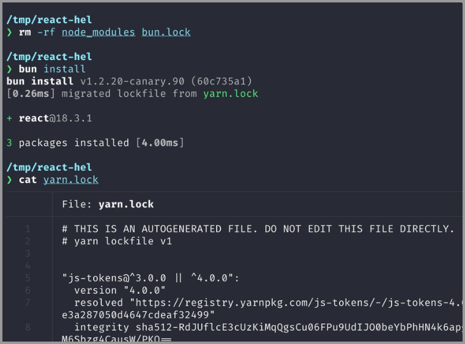Click line number 1 in the gutter

click(x=28, y=229)
